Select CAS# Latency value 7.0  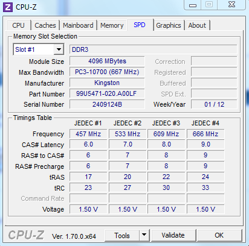[x=128, y=144]
